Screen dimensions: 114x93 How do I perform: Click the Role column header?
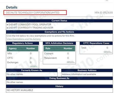click(48, 48)
